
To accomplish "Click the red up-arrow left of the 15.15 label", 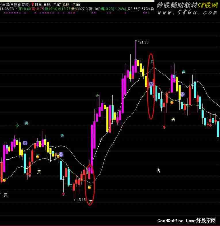I will 64,194.
